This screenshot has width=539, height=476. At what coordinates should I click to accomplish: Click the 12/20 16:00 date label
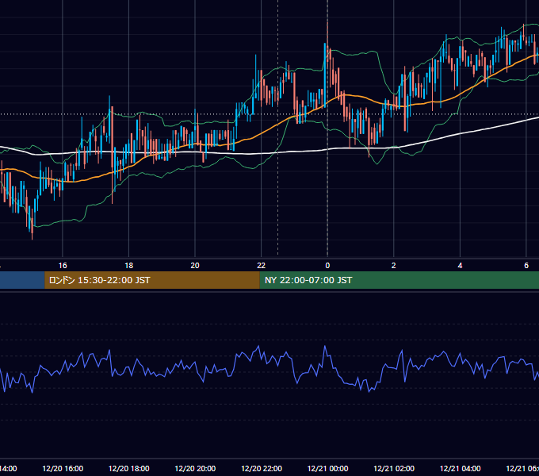[63, 468]
